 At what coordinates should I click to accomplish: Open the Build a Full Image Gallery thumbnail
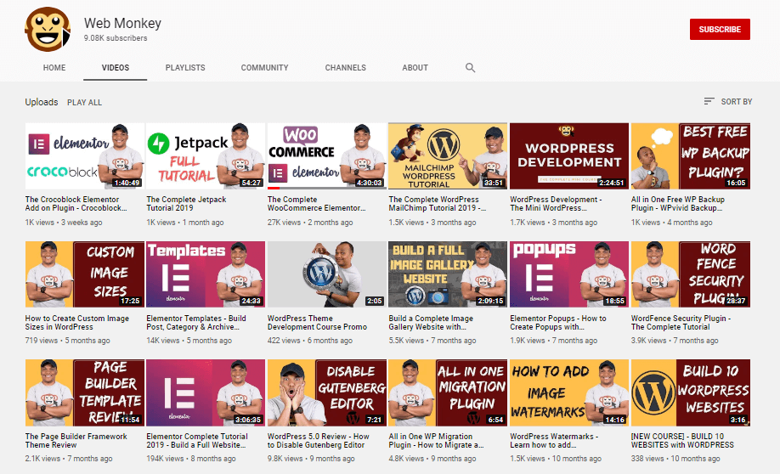pos(448,274)
